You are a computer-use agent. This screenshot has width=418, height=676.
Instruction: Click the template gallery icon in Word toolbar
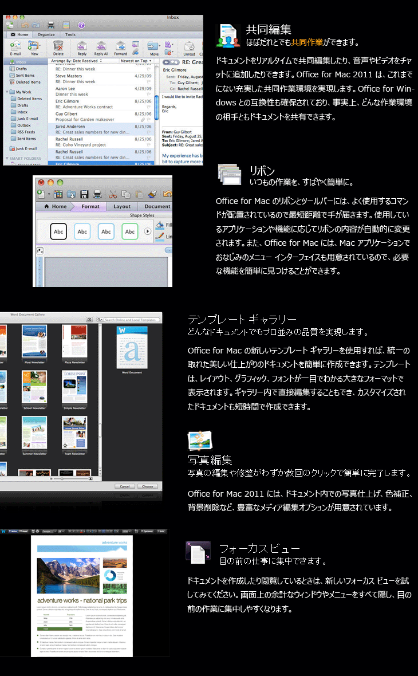coord(58,194)
